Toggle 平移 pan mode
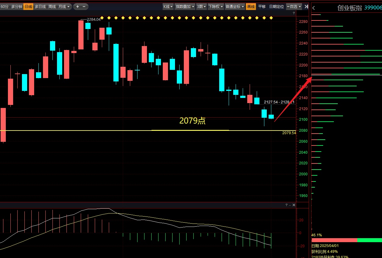Viewport: 382px width, 258px height. (x=262, y=6)
